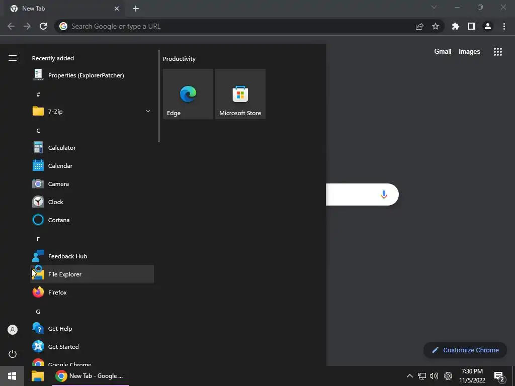The image size is (515, 386).
Task: Open Properties (ExplorerPatcher) from Recently added
Action: tap(92, 75)
